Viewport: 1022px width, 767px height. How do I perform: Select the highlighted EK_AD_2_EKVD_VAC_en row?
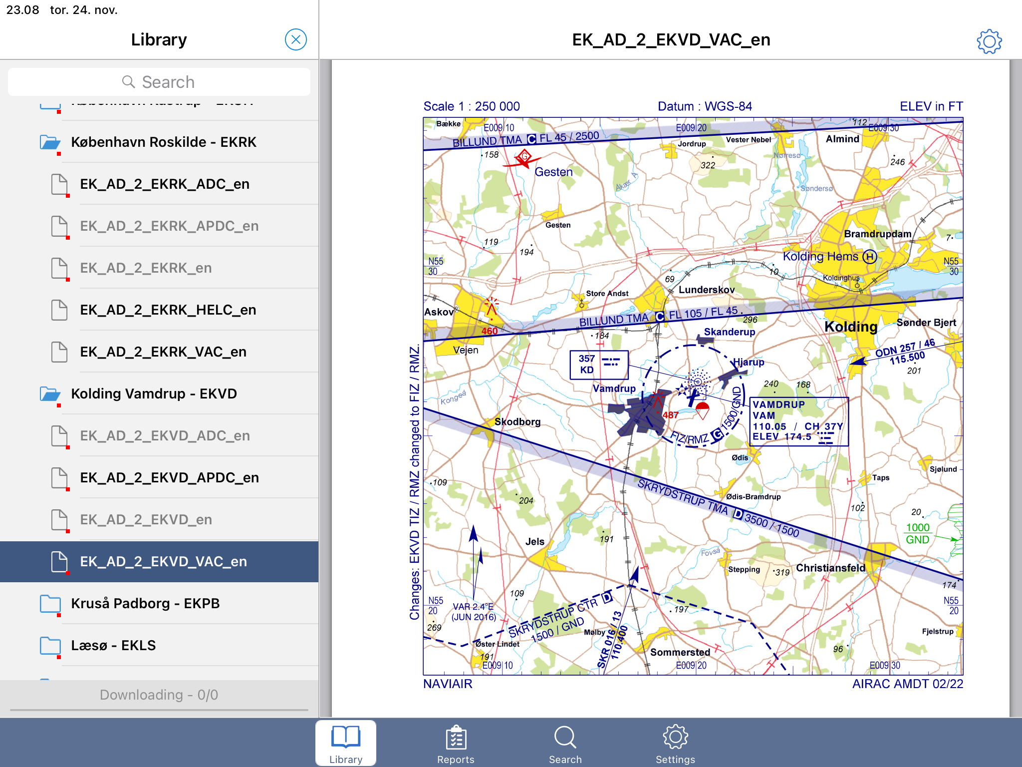[159, 562]
